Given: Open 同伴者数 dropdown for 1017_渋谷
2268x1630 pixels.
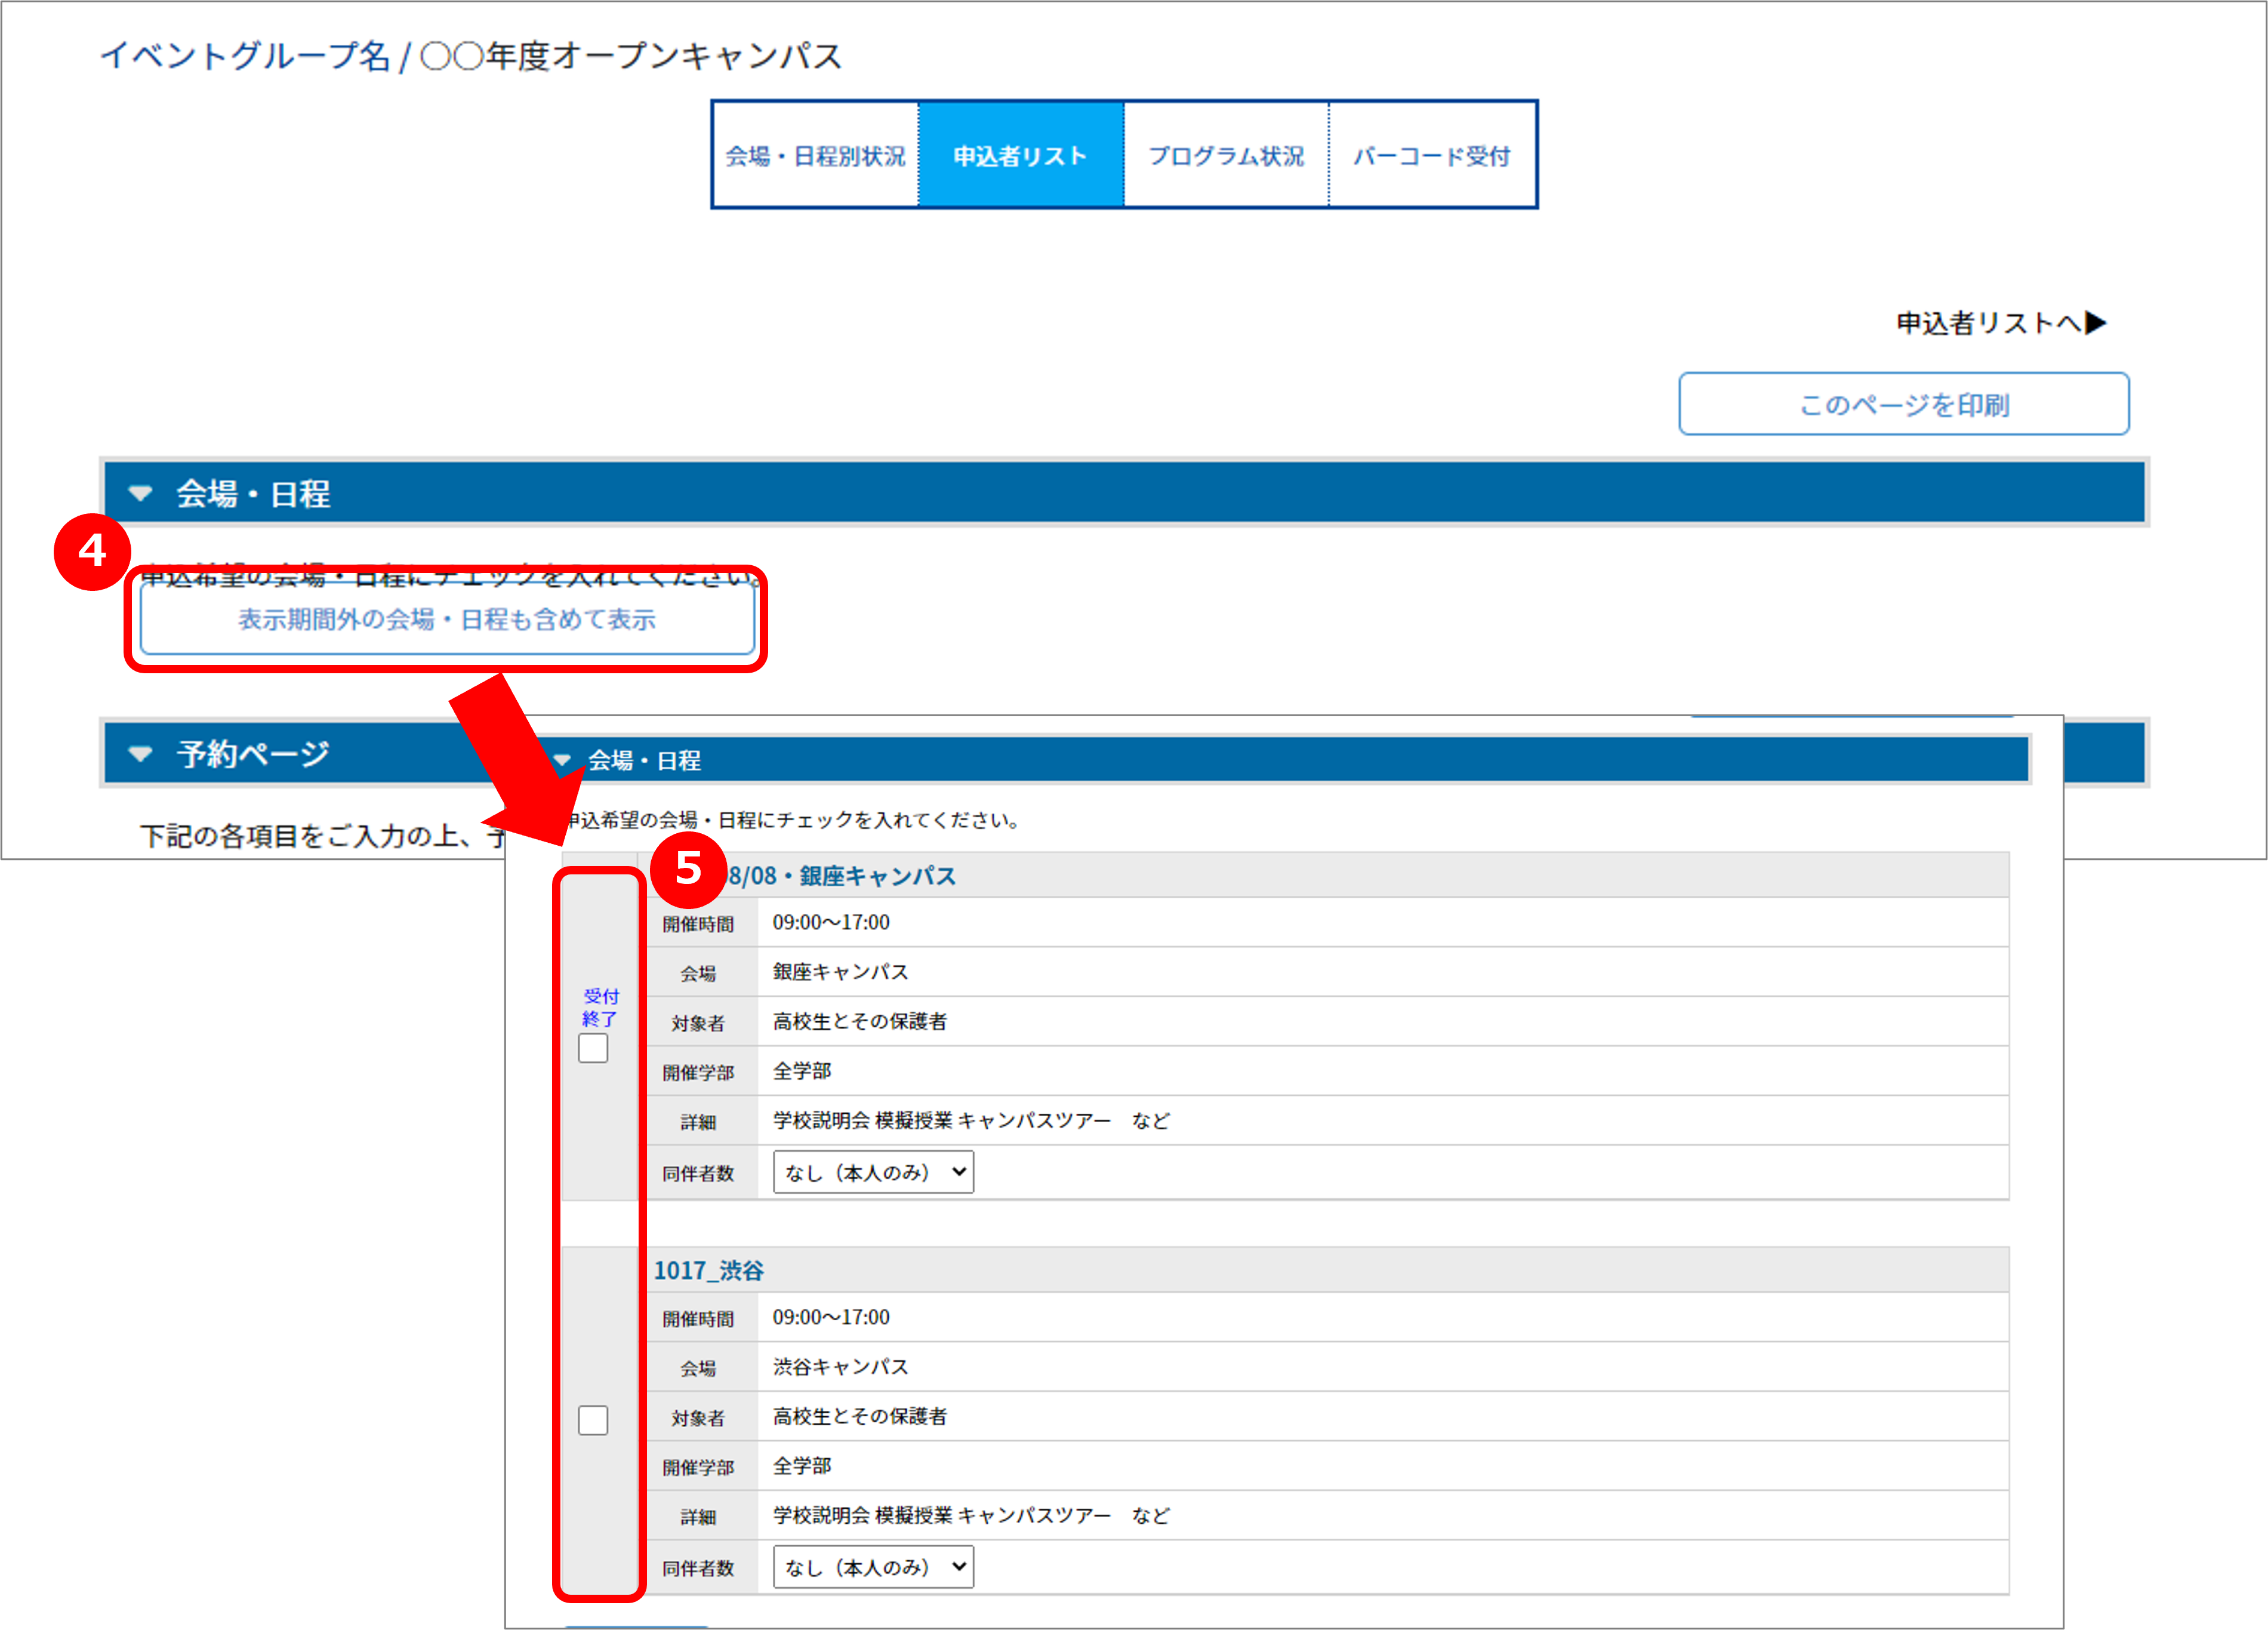Looking at the screenshot, I should [873, 1567].
